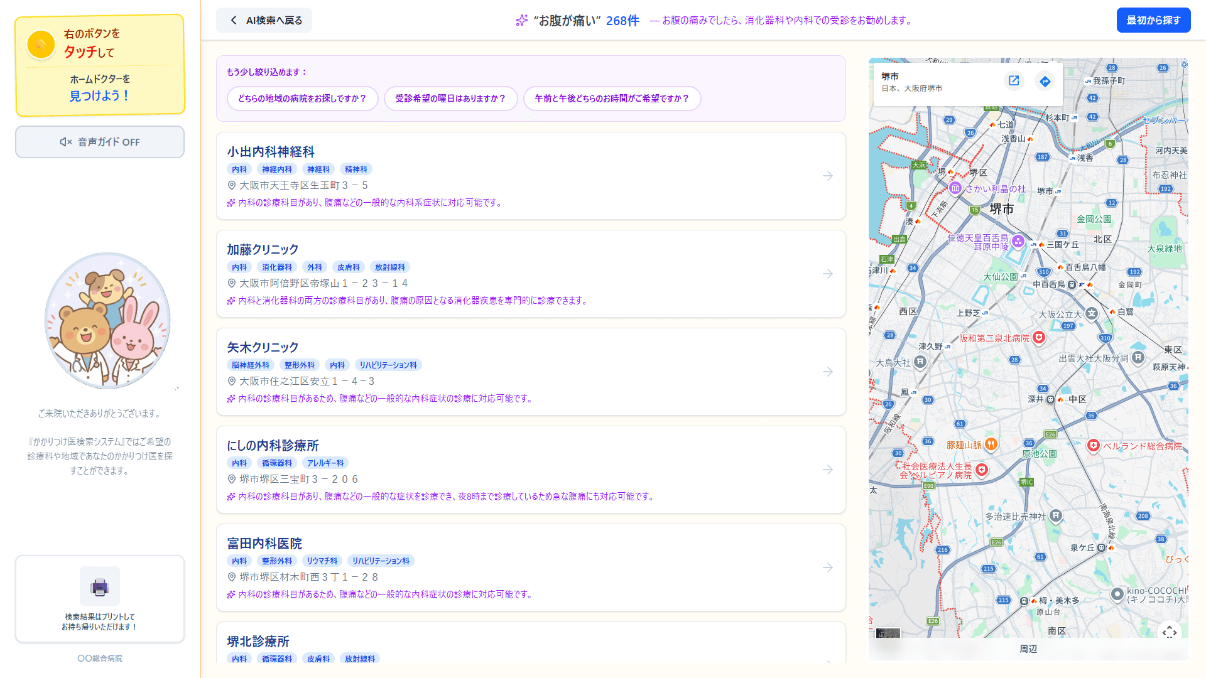Click the 阪和第二泉北病院 marker on the map
1206x678 pixels.
tap(1039, 338)
